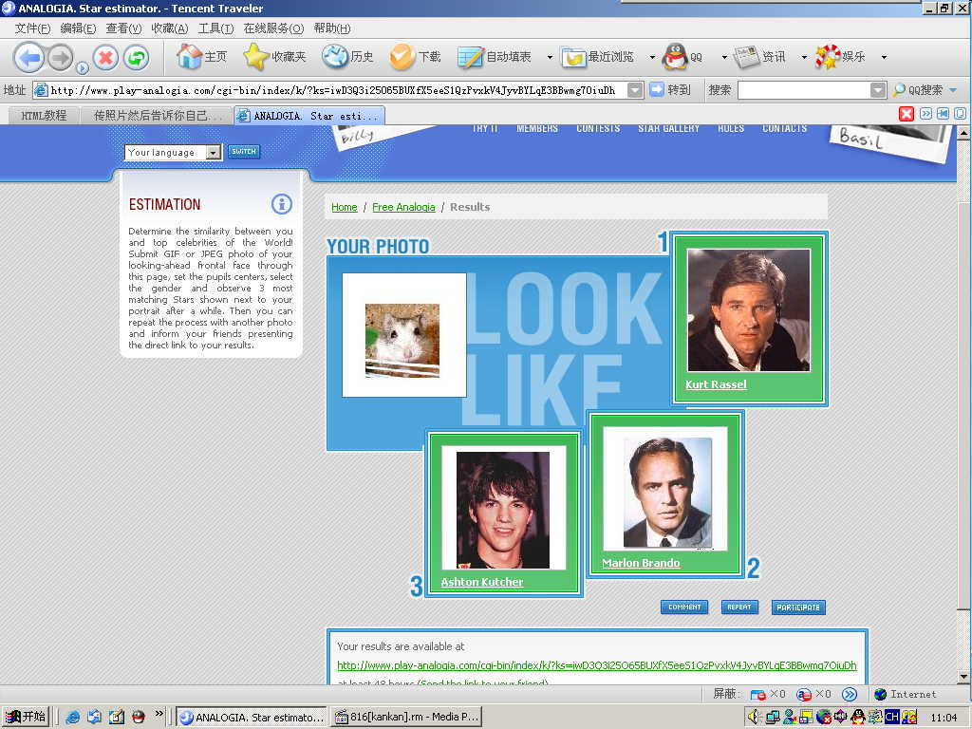Click in the 搜索 search input field
Screen dimensions: 972x729
click(804, 90)
